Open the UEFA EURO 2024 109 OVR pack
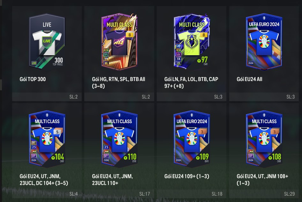Image resolution: width=302 pixels, height=202 pixels. [192, 138]
